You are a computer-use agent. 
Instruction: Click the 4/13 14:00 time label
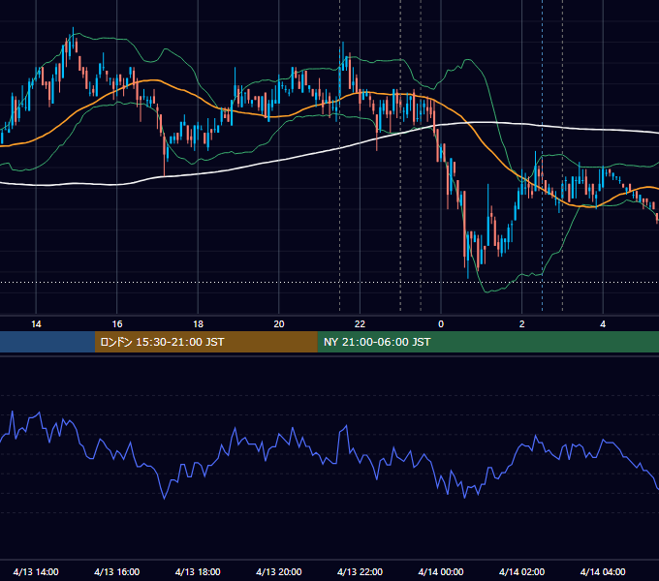click(x=36, y=571)
